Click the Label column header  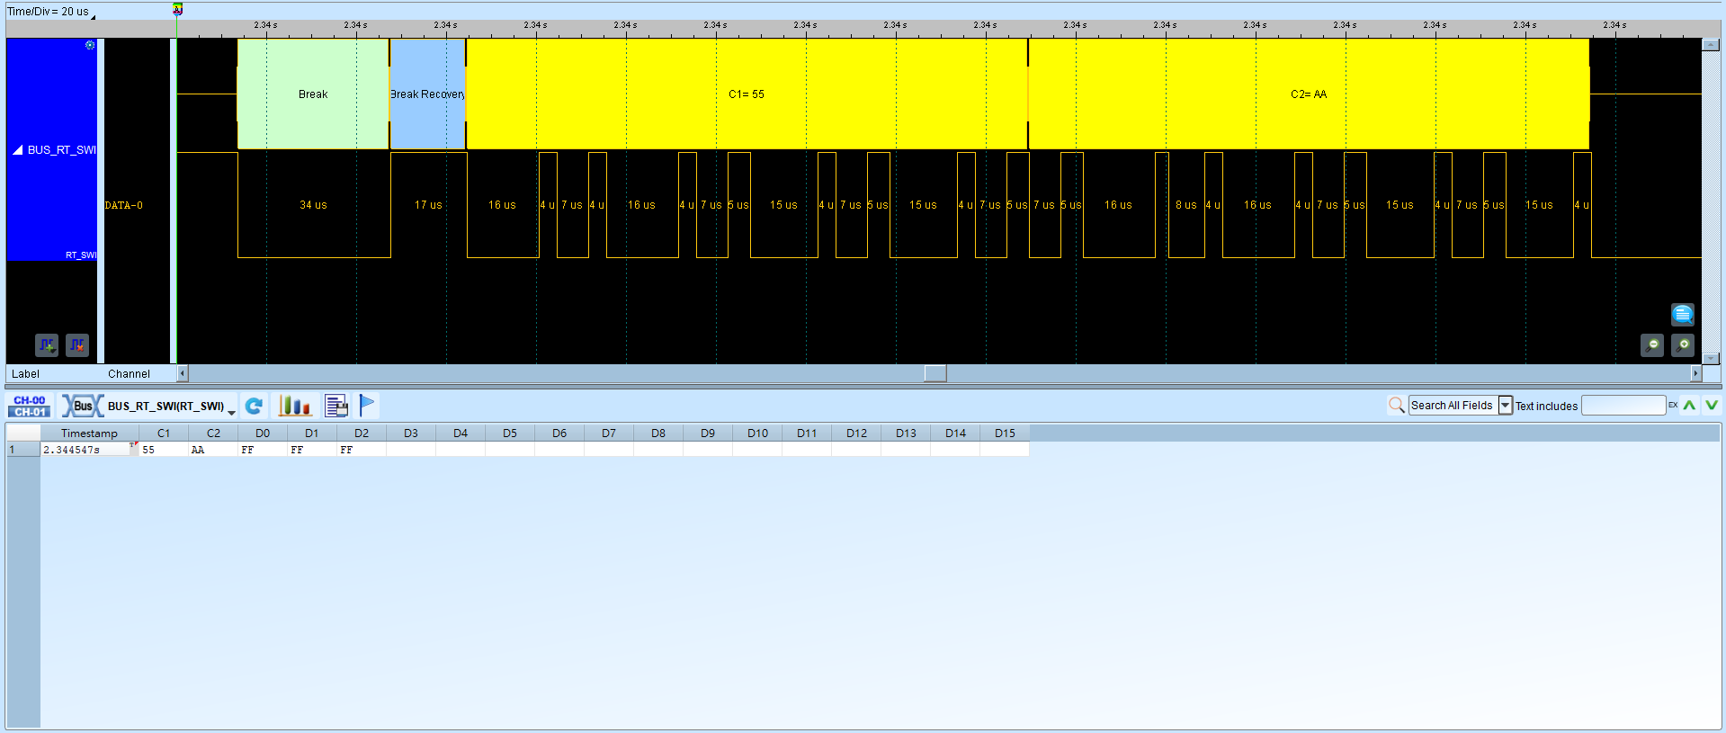pyautogui.click(x=25, y=374)
